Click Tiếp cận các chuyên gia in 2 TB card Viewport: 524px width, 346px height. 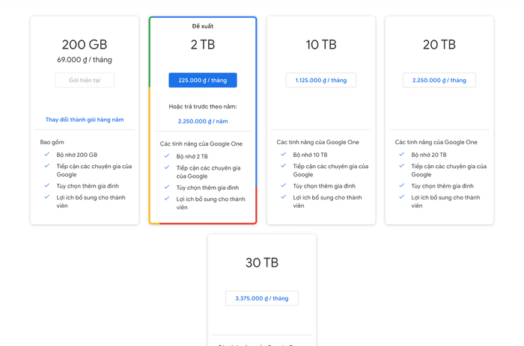pos(209,172)
